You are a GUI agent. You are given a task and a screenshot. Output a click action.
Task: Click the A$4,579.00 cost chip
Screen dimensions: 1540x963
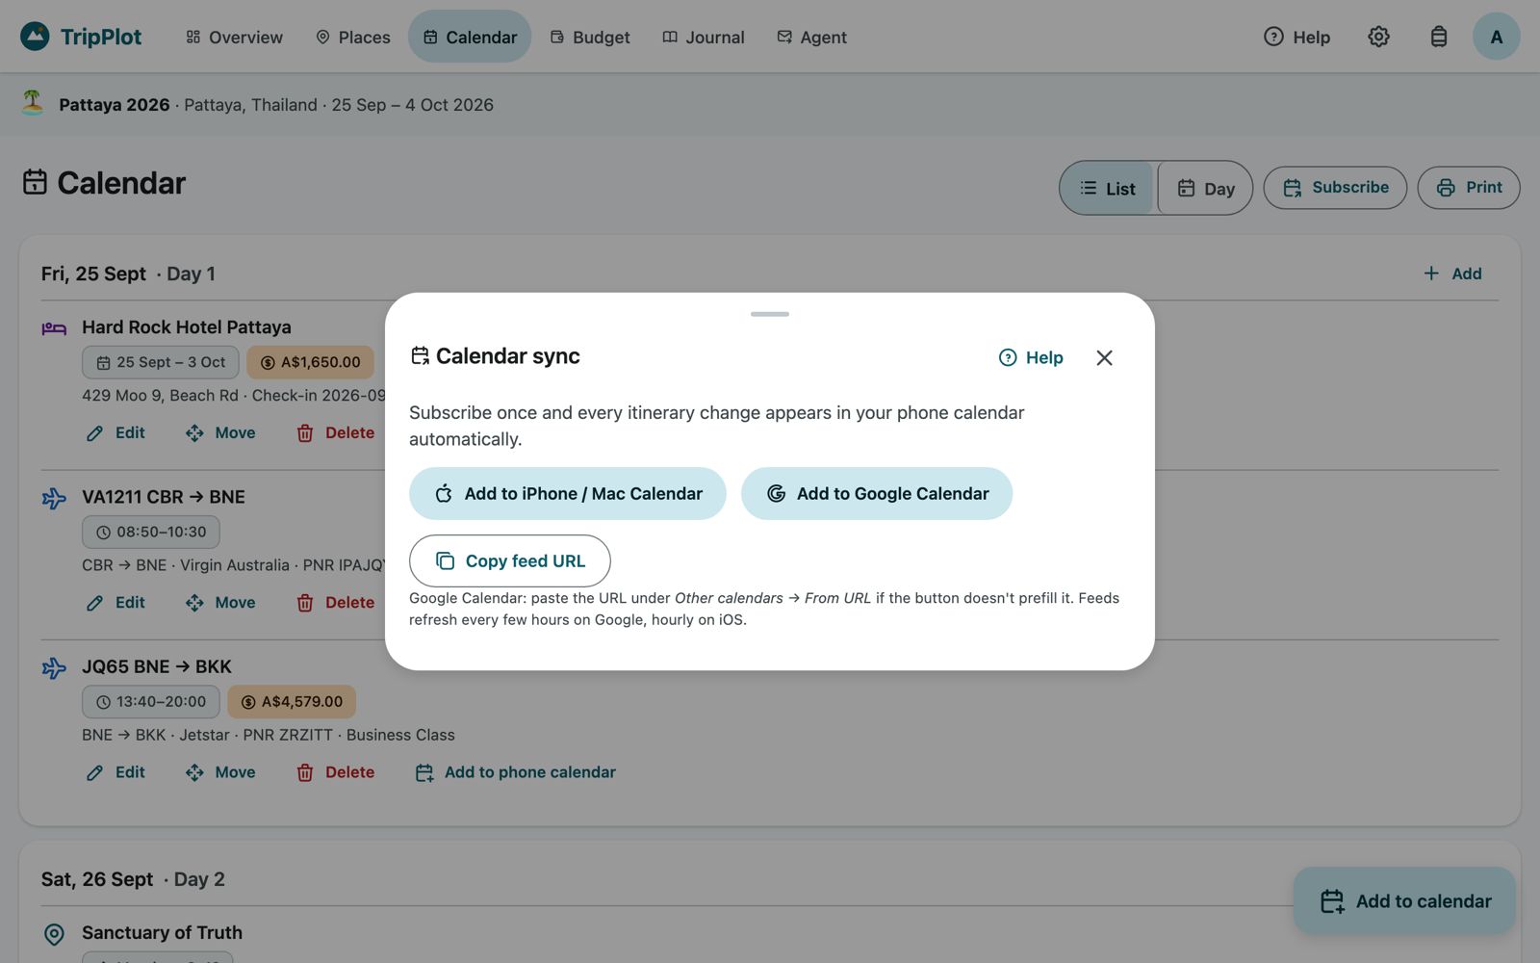[292, 701]
